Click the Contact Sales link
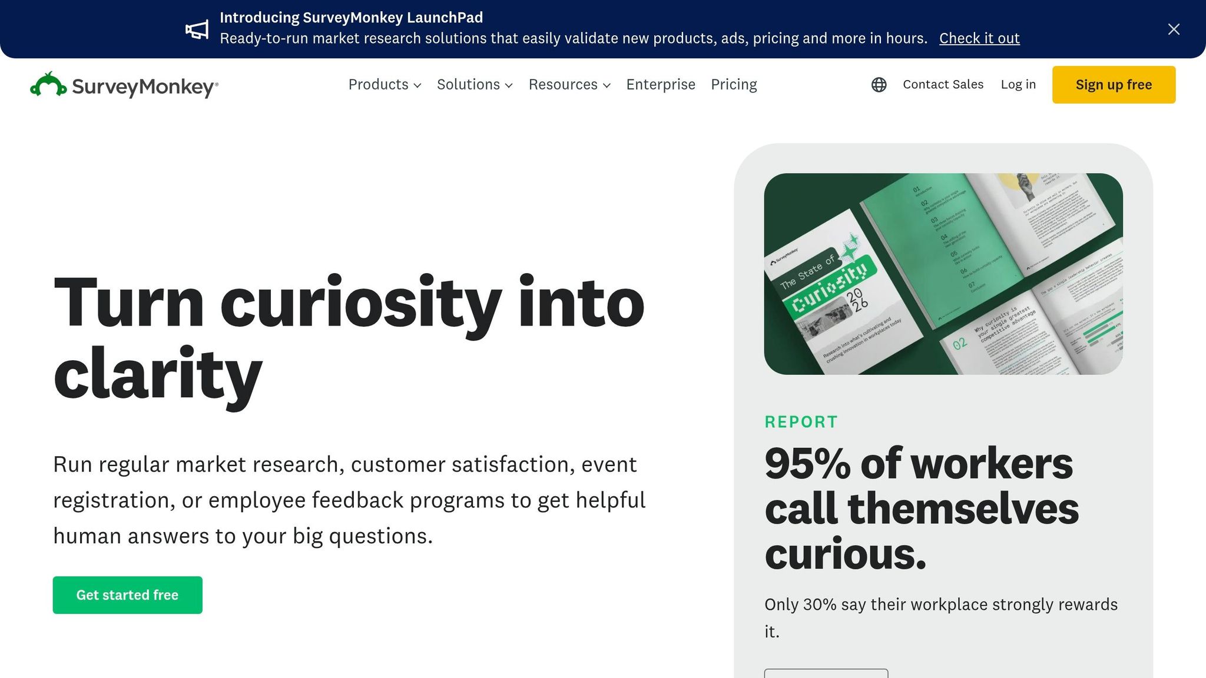Image resolution: width=1206 pixels, height=678 pixels. (943, 85)
